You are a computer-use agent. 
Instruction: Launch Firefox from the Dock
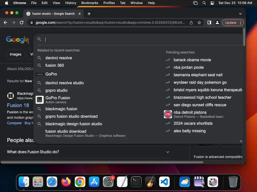(66, 182)
